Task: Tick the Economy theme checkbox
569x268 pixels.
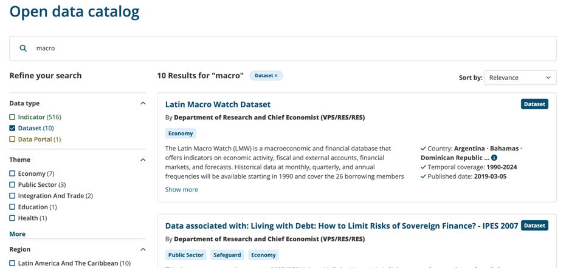Action: point(12,174)
